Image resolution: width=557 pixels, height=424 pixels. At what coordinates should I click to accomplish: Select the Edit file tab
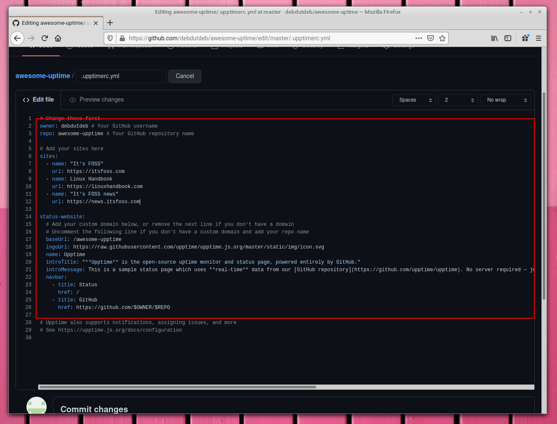coord(38,99)
